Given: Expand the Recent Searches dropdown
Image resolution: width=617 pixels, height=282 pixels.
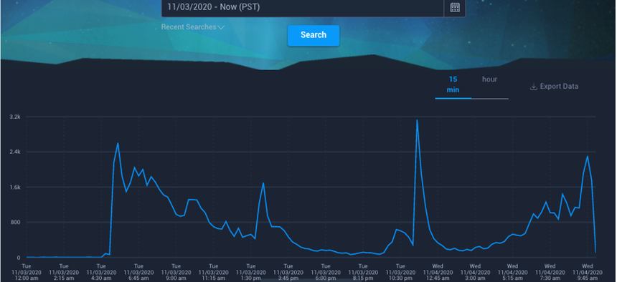Looking at the screenshot, I should [192, 27].
